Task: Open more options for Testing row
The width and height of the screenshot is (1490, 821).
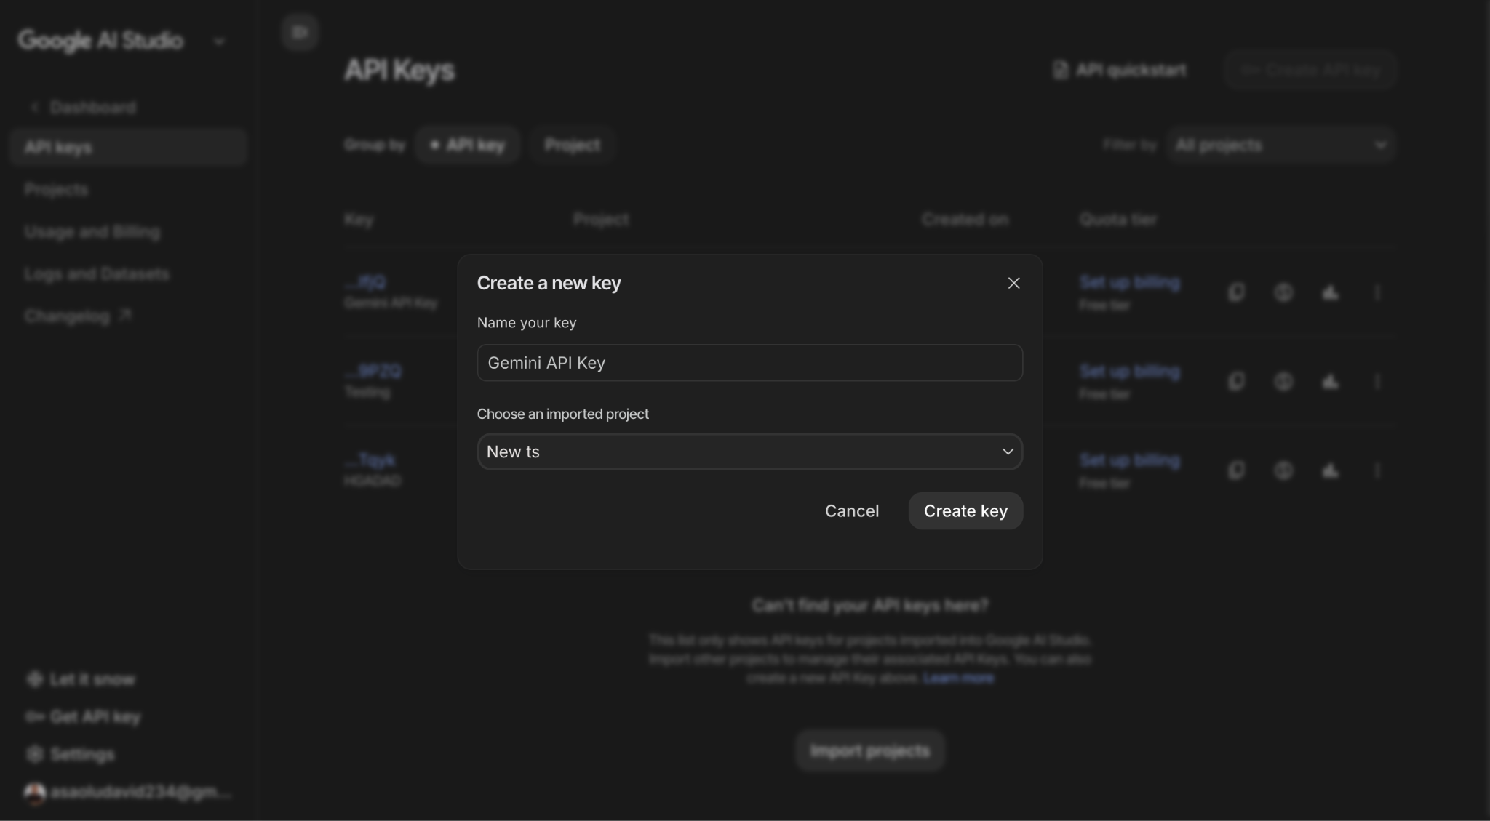Action: point(1377,381)
